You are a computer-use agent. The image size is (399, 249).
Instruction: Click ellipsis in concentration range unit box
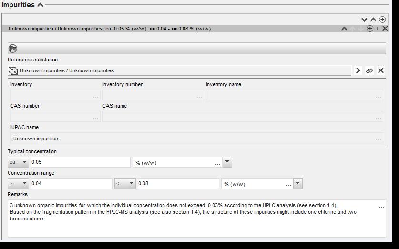pos(288,185)
